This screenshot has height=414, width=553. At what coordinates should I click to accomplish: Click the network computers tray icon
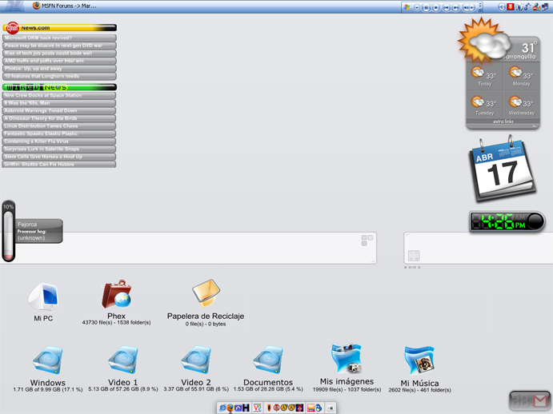pyautogui.click(x=545, y=6)
